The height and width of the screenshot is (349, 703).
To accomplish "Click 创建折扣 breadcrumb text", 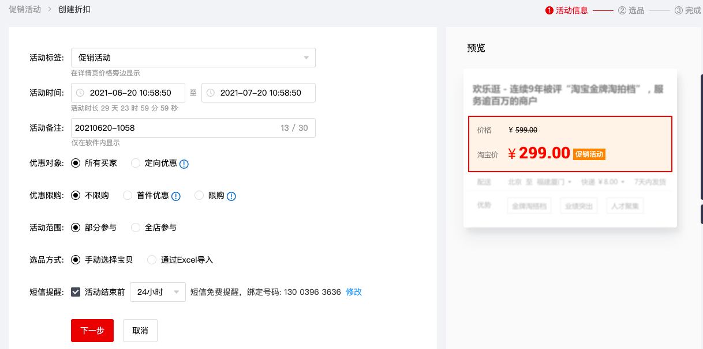I will pyautogui.click(x=74, y=9).
